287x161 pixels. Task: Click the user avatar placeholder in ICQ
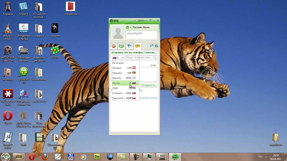(x=118, y=33)
